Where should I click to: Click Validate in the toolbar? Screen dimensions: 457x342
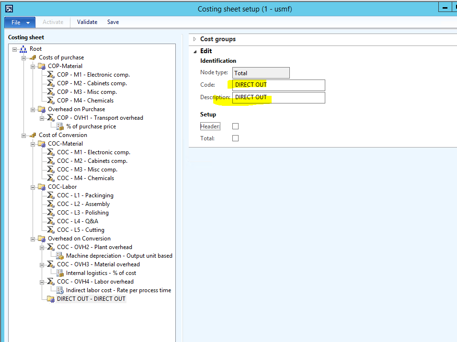[87, 22]
